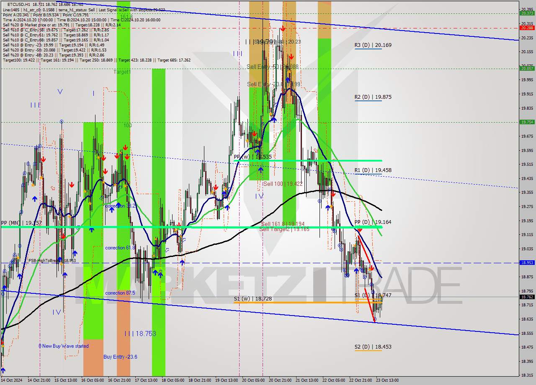The image size is (536, 385).
Task: Select the 'Target1' label on green band
Action: click(x=122, y=72)
